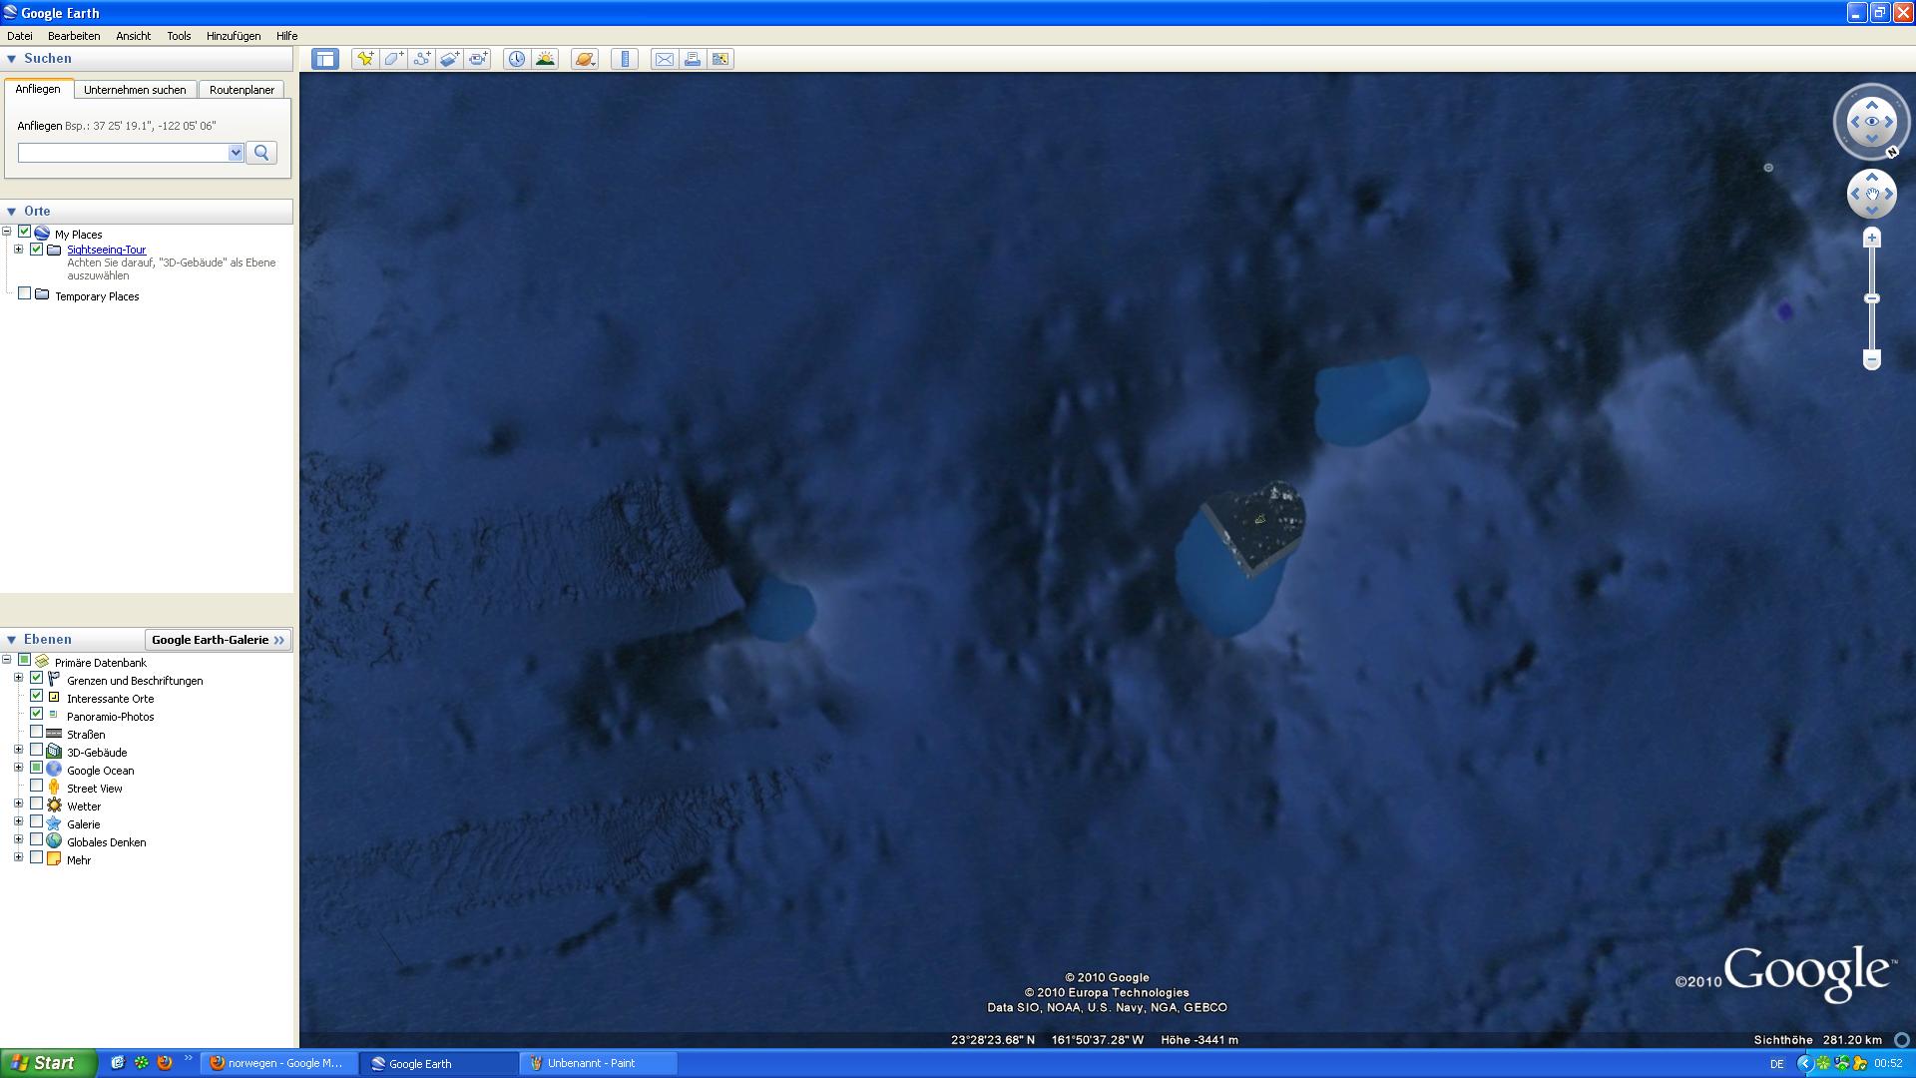Open the planet switcher (Saturn icon)
This screenshot has width=1916, height=1078.
[585, 59]
